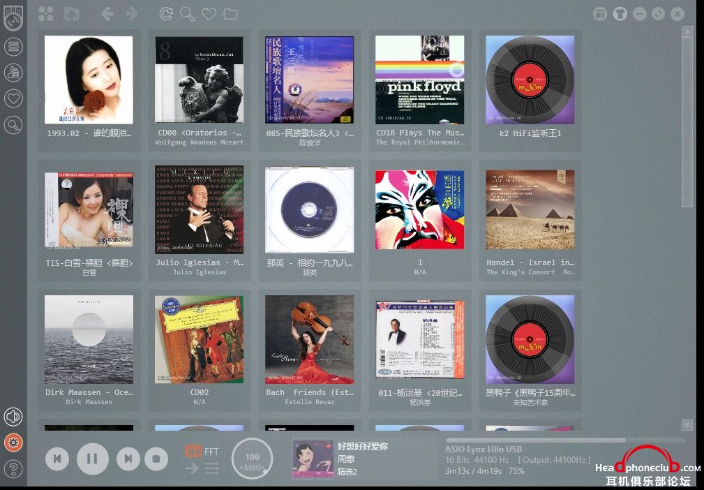Image resolution: width=704 pixels, height=490 pixels.
Task: Open the 那英 相约一九九八 CD album
Action: click(309, 209)
